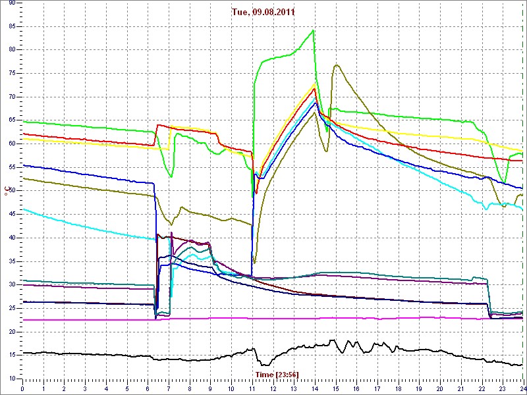Select hour '14' on the time axis
The image size is (527, 395).
coord(314,388)
